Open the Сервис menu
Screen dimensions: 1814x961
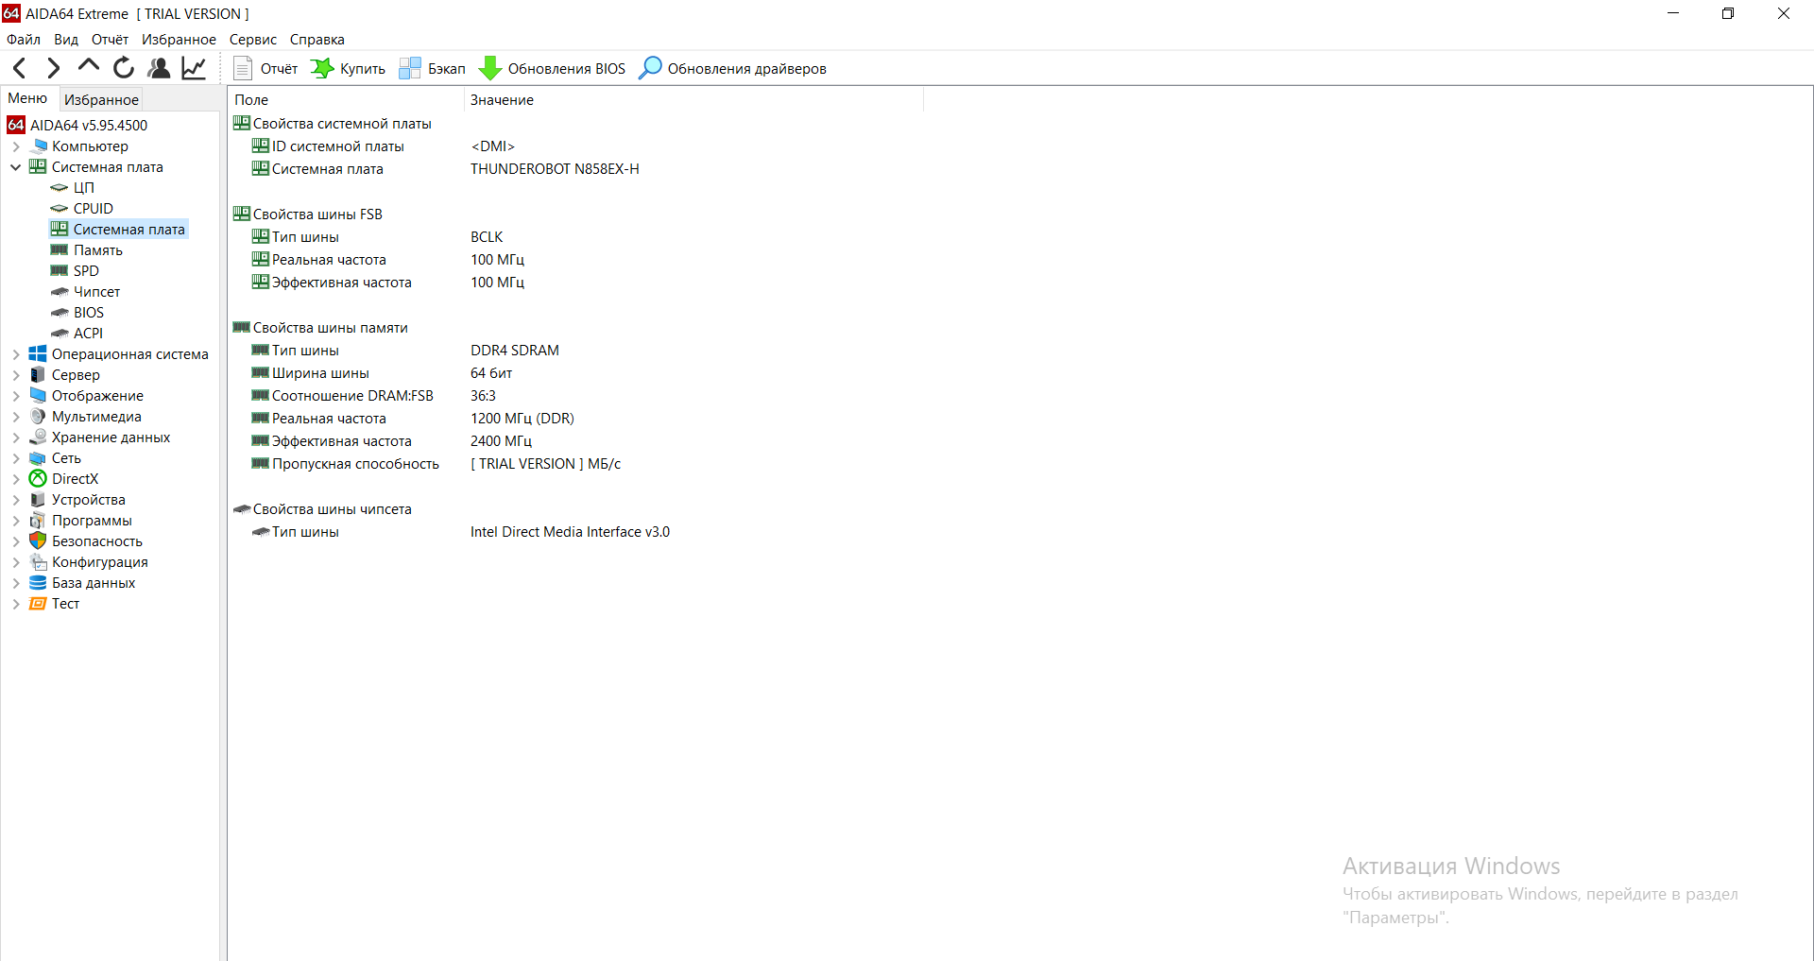coord(253,40)
